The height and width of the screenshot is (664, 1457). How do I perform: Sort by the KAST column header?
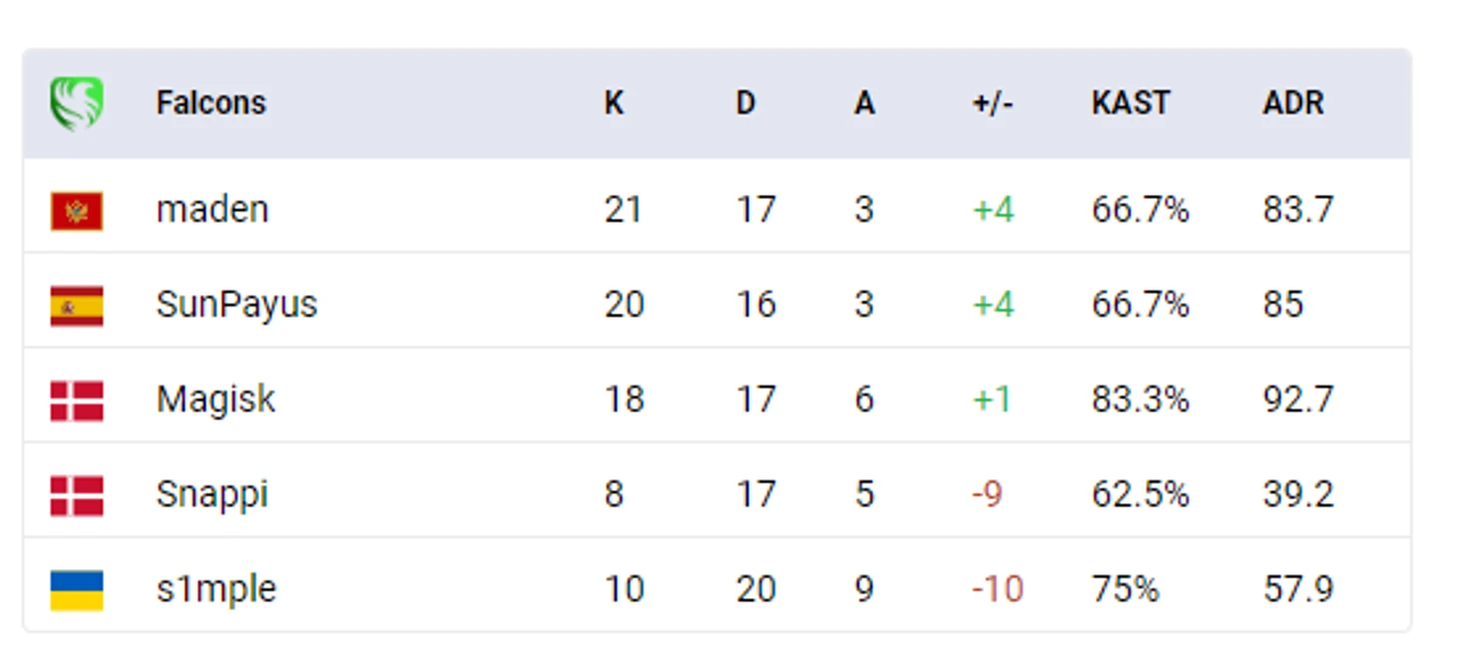coord(1131,103)
